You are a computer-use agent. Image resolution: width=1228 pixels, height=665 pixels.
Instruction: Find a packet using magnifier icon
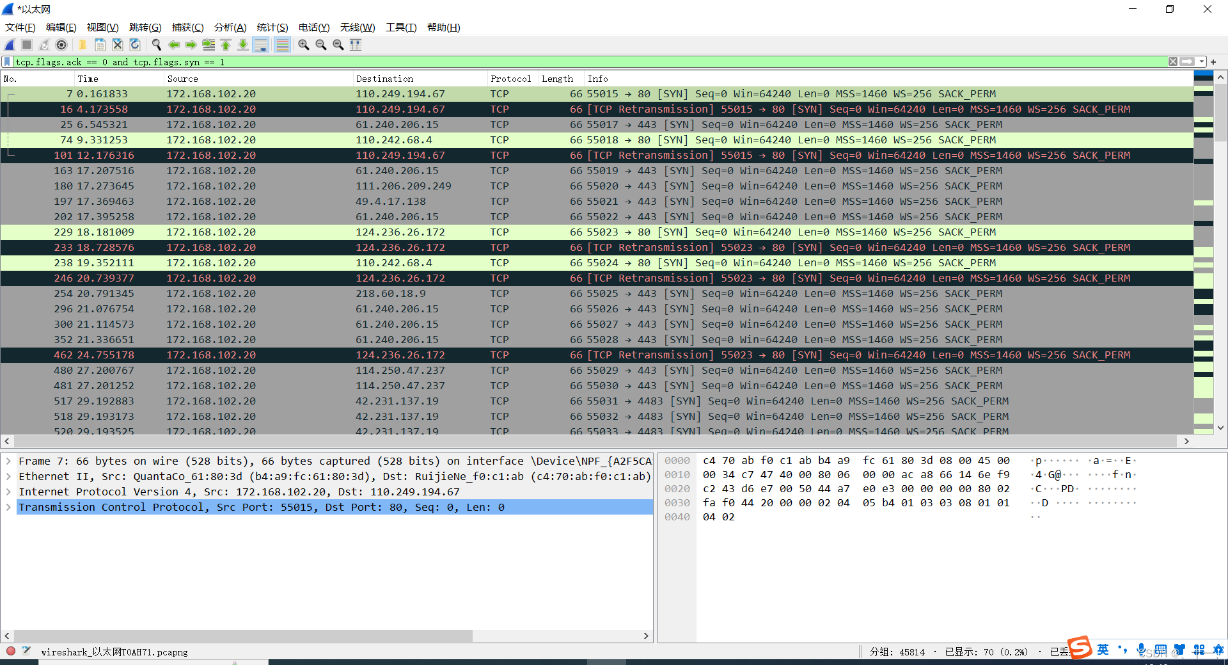(x=156, y=45)
